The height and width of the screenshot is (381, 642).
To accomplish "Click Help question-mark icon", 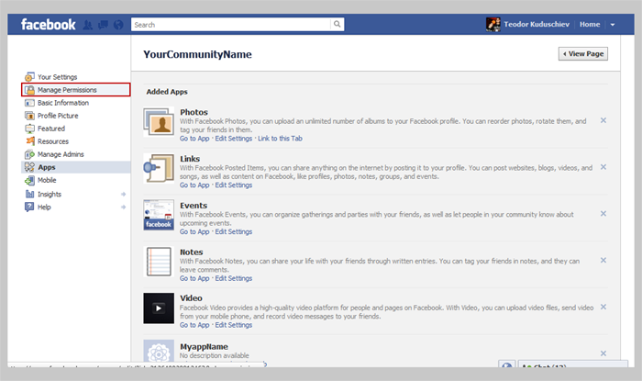I will [29, 207].
